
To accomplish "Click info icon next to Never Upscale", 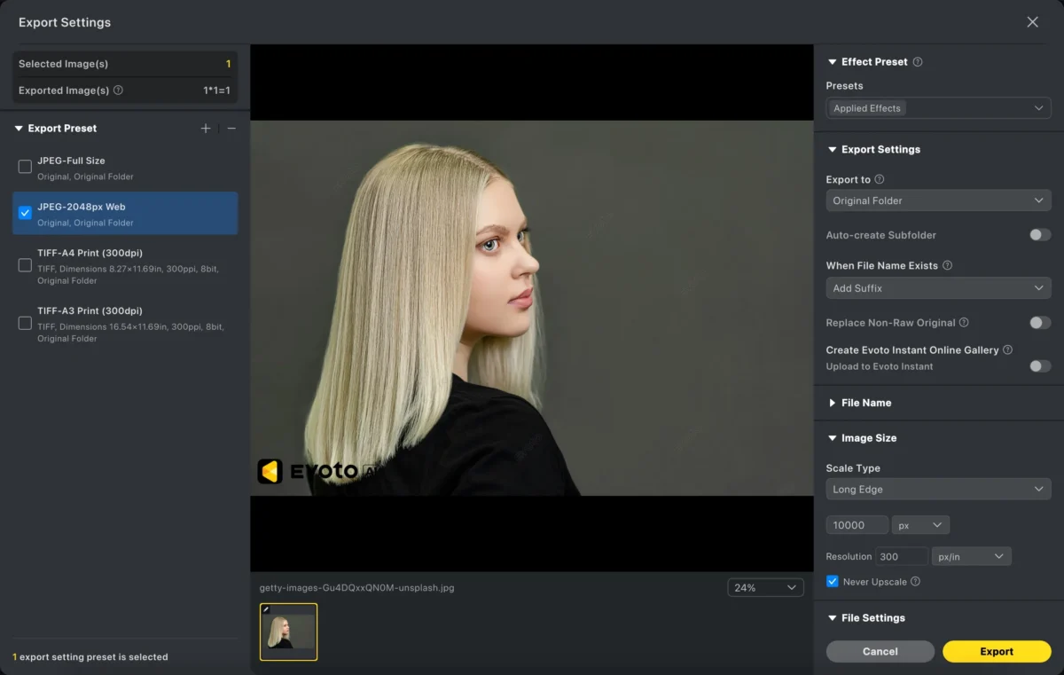I will (x=915, y=582).
